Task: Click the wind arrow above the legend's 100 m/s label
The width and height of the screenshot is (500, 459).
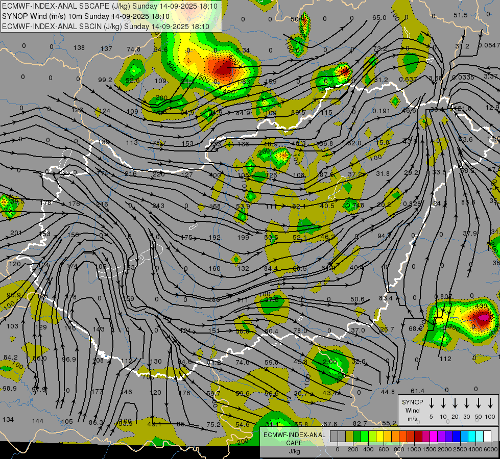Action: (490, 403)
